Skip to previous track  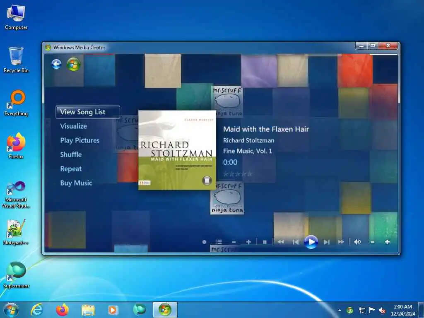pos(296,242)
